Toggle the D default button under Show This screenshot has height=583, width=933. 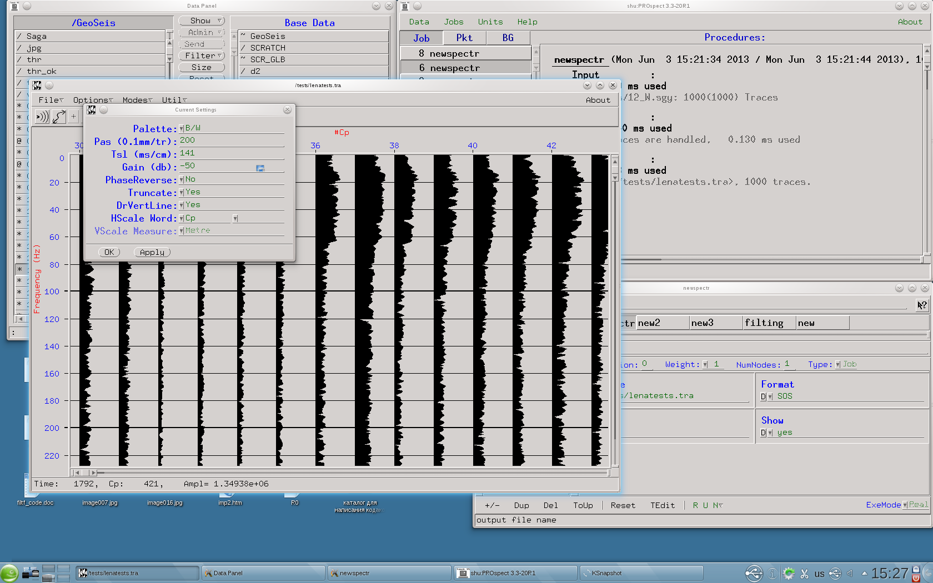point(763,433)
